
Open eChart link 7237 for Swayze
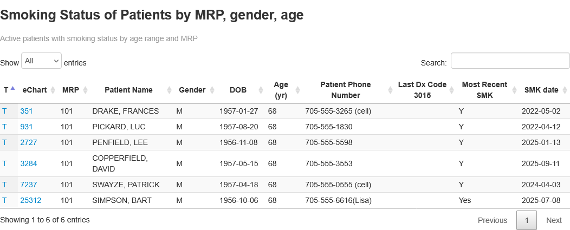tap(29, 185)
